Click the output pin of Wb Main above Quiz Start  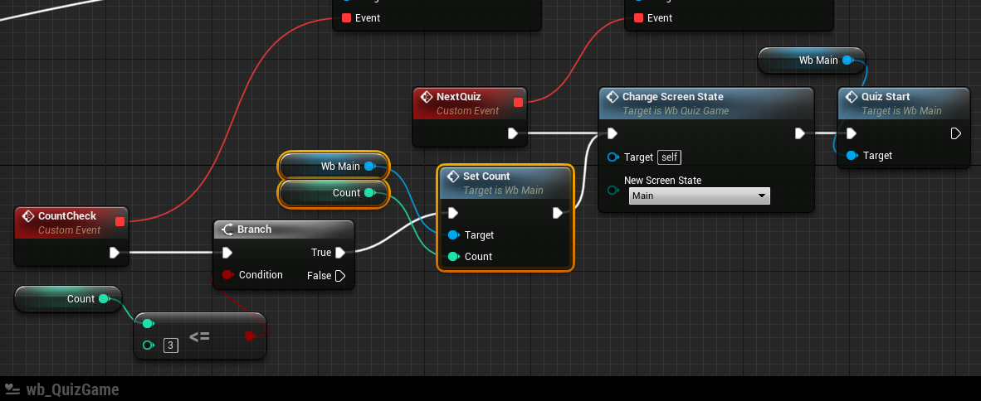847,60
